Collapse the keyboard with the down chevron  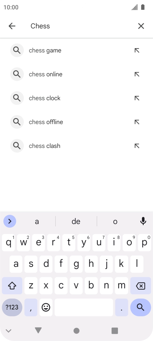click(x=9, y=330)
